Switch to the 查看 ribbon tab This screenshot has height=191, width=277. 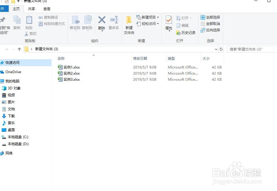46,9
